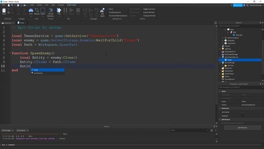Switch to the PLUGINS ribbon tab

(x=61, y=5)
